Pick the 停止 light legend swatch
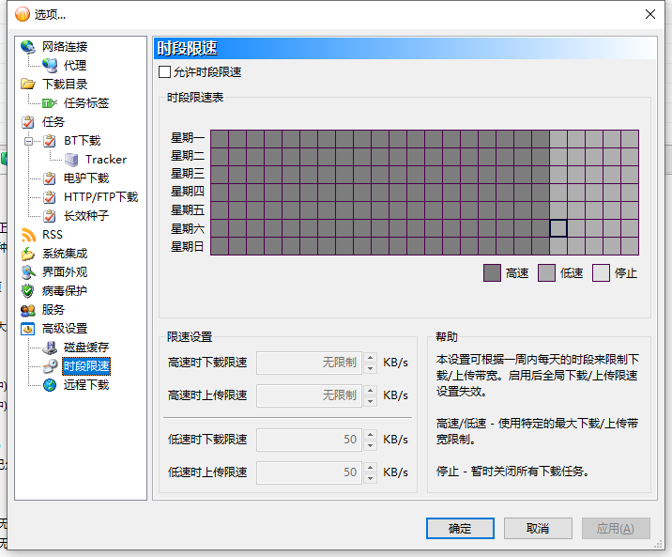Screen dimensions: 672x557 click(x=601, y=272)
